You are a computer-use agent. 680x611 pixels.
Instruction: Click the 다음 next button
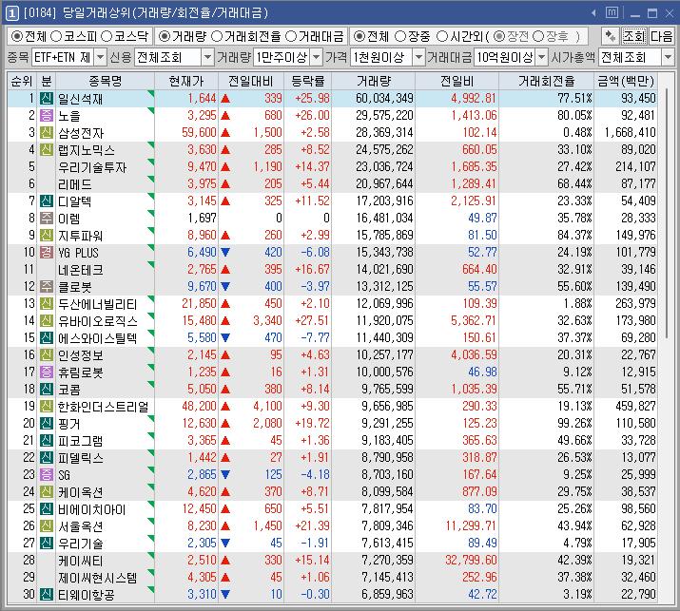(x=661, y=36)
